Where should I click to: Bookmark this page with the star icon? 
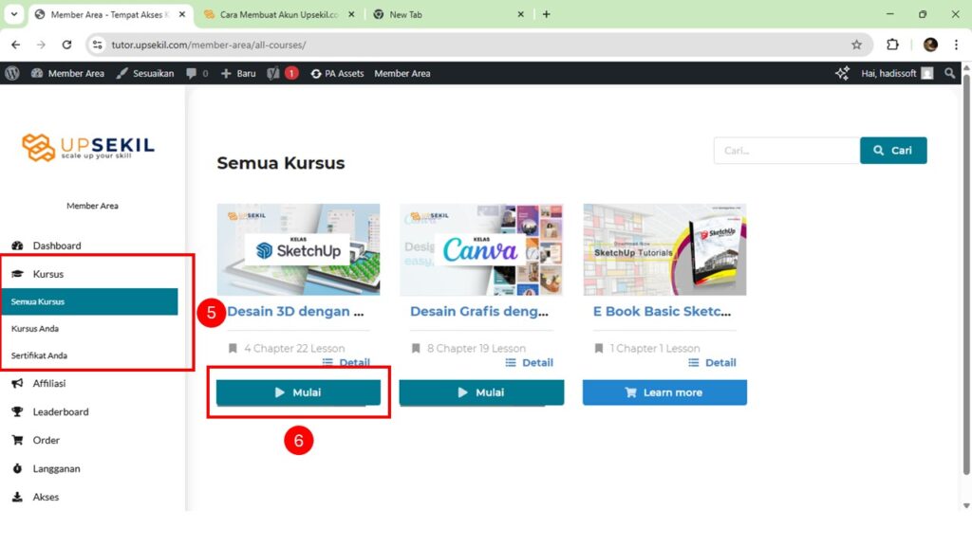[x=856, y=45]
